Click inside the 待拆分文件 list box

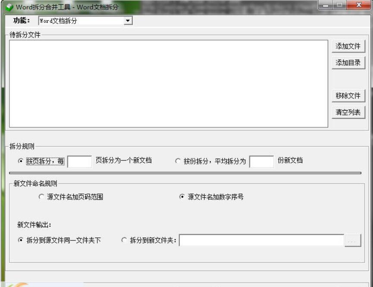169,83
